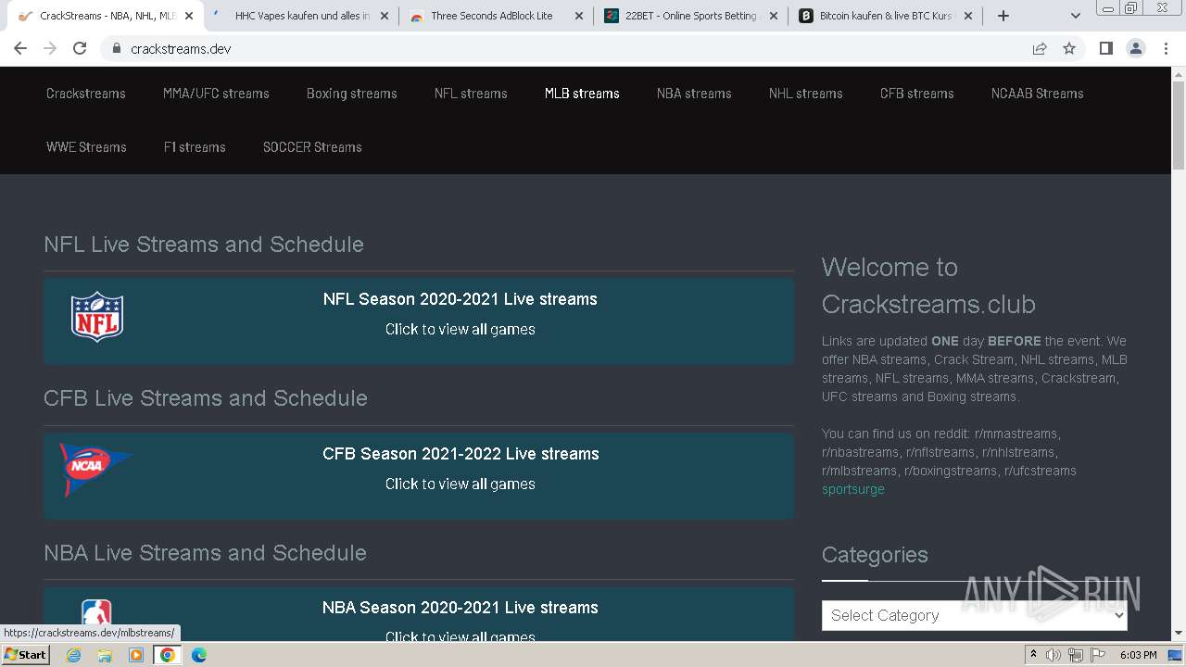The height and width of the screenshot is (667, 1186).
Task: Go to SOCCER Streams
Action: point(312,147)
